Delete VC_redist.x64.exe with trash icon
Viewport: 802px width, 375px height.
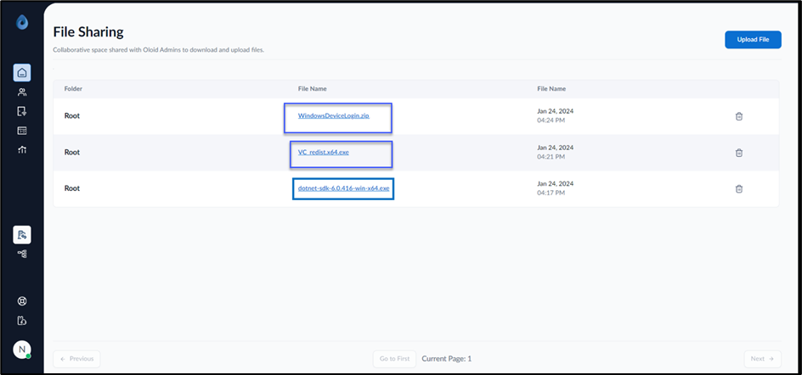pyautogui.click(x=738, y=152)
